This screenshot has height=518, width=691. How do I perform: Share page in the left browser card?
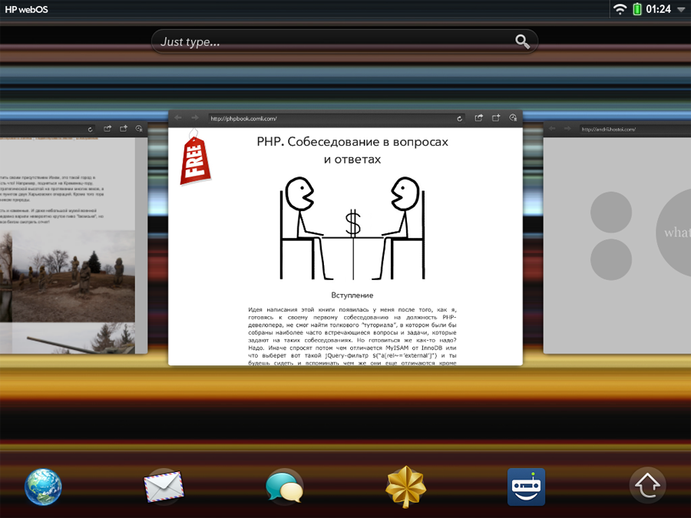(107, 128)
